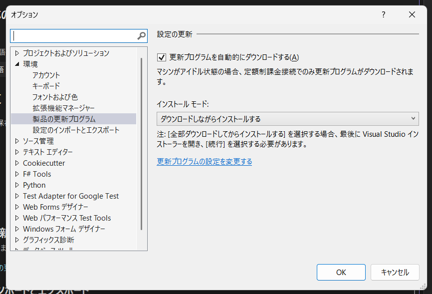Close the オプション dialog

(x=412, y=14)
